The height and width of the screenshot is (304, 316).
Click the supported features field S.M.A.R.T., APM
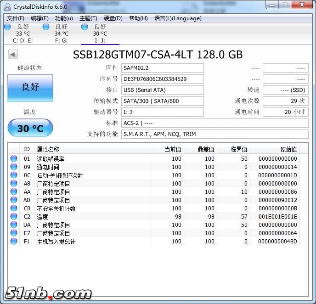tap(215, 134)
